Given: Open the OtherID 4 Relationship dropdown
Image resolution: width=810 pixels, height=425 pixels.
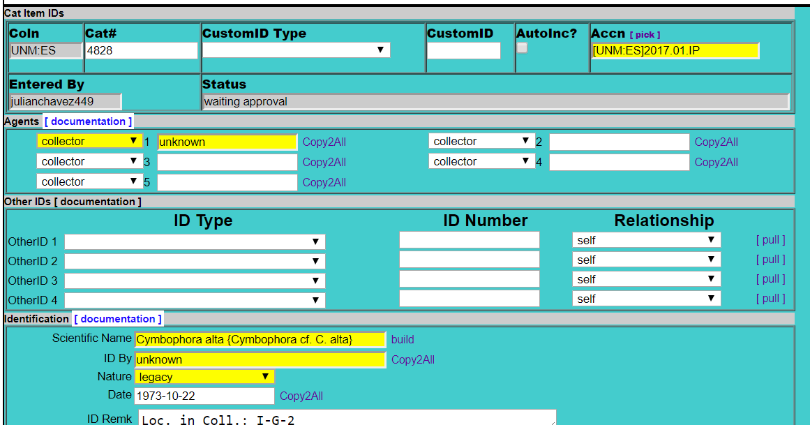Looking at the screenshot, I should coord(646,298).
